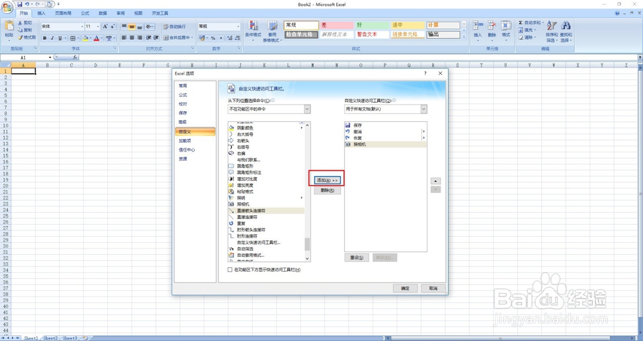
Task: Click the 粘贴 paste icon
Action: [9, 27]
